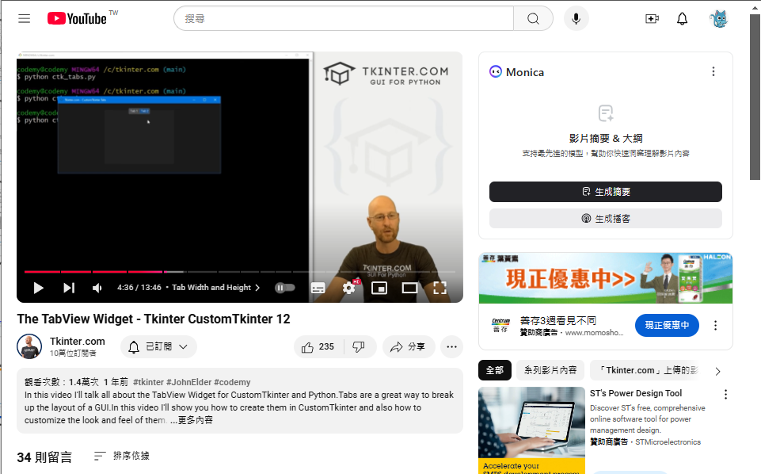Open options for ST's Power Design ad
761x474 pixels.
click(725, 395)
